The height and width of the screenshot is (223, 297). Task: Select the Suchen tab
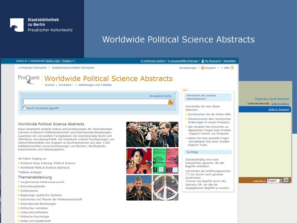(x=50, y=85)
